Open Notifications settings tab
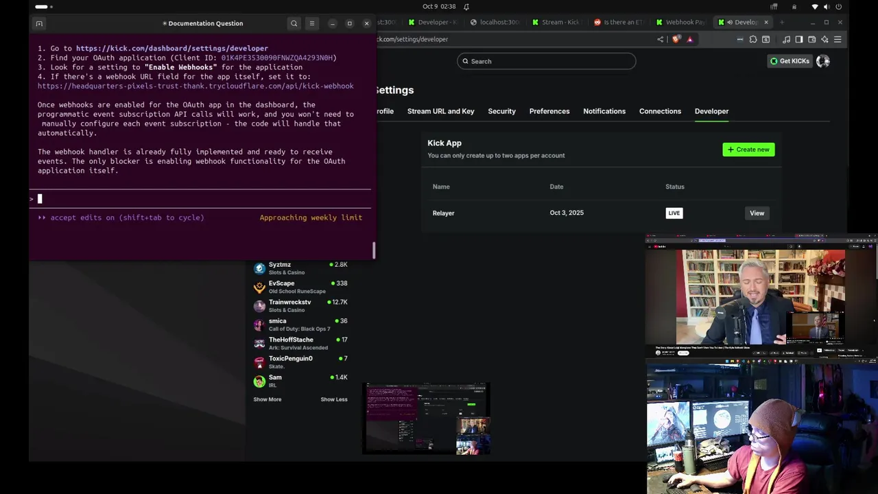The height and width of the screenshot is (494, 878). (604, 111)
